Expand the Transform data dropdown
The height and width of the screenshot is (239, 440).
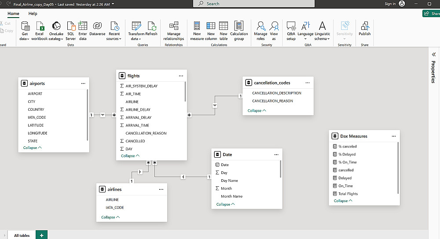[136, 36]
